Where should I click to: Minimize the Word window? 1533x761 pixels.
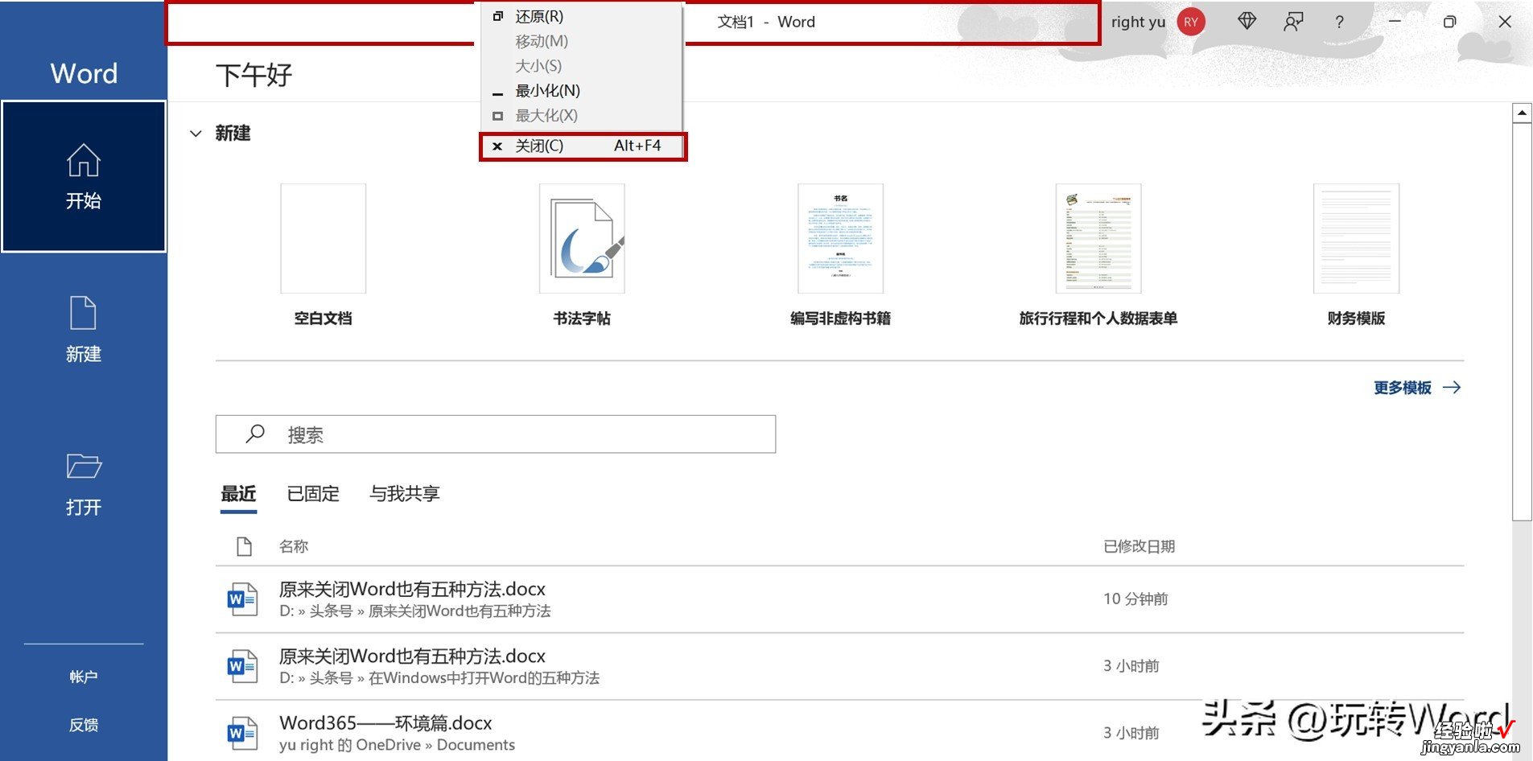[1395, 22]
